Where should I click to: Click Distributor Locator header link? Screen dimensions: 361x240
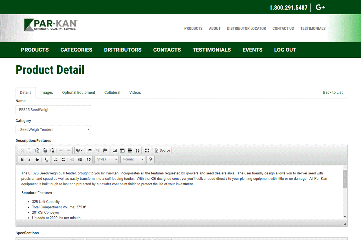click(x=246, y=28)
